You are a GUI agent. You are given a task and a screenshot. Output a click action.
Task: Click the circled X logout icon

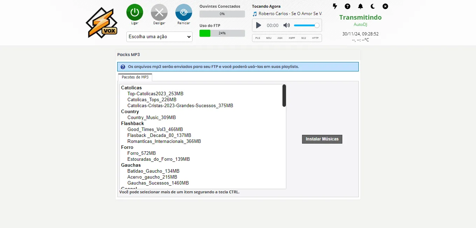tap(385, 6)
